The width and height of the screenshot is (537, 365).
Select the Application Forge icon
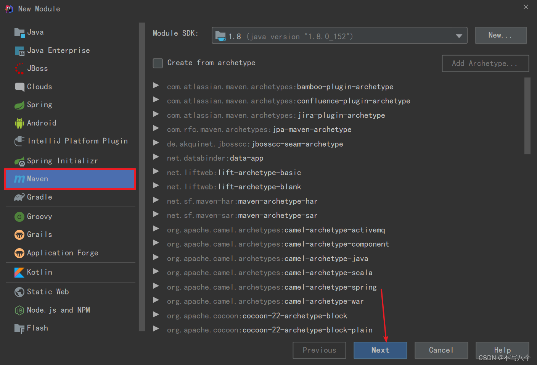click(x=19, y=253)
